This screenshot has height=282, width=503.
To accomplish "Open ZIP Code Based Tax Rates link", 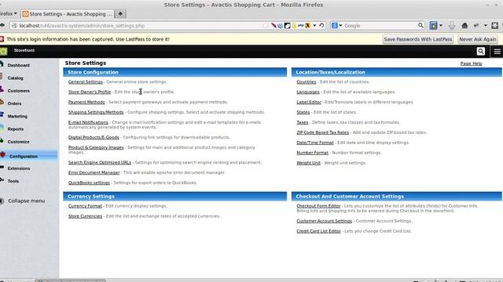I will click(x=322, y=132).
